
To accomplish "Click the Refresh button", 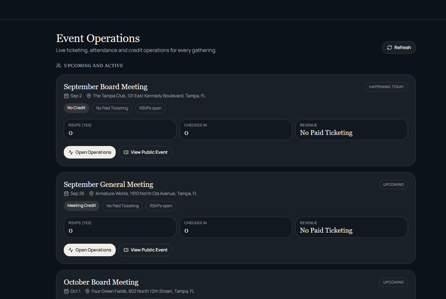I will [399, 48].
